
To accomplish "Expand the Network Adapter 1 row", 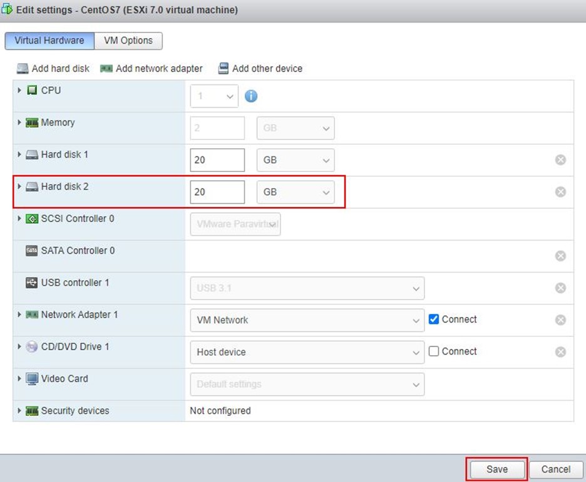I will coord(19,314).
